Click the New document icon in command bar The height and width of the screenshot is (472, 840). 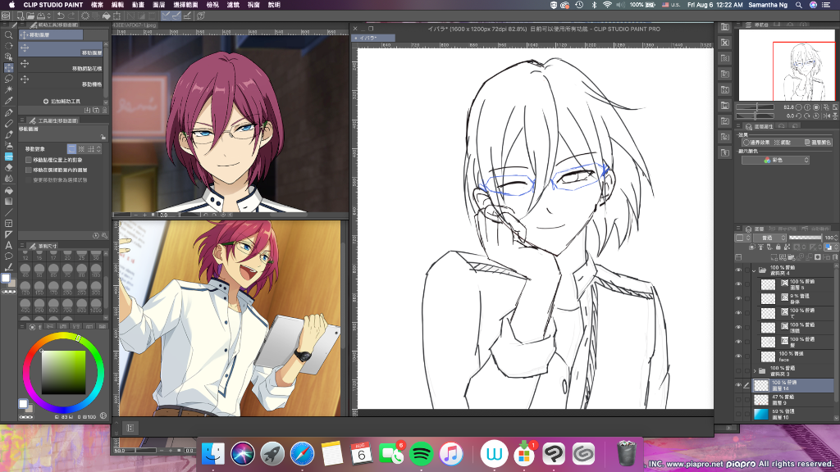point(20,16)
